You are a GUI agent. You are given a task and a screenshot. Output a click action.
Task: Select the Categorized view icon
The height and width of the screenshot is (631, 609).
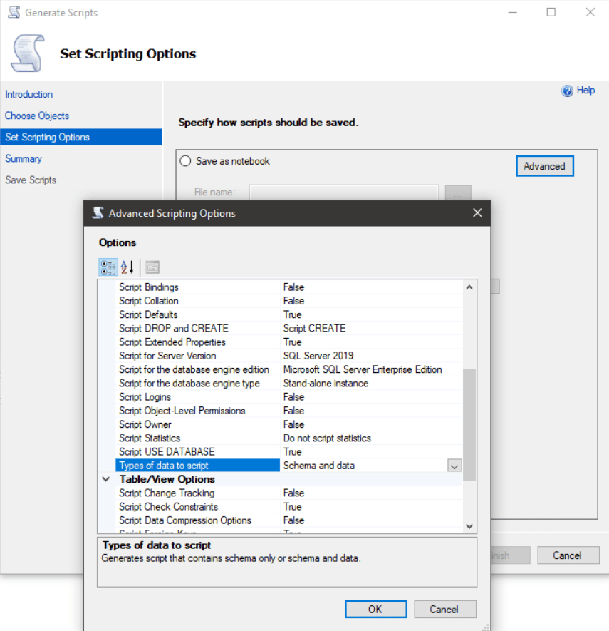(x=108, y=267)
